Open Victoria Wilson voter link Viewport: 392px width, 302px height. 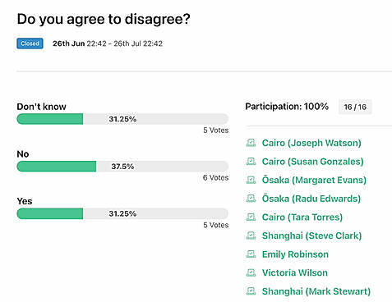[x=295, y=272]
